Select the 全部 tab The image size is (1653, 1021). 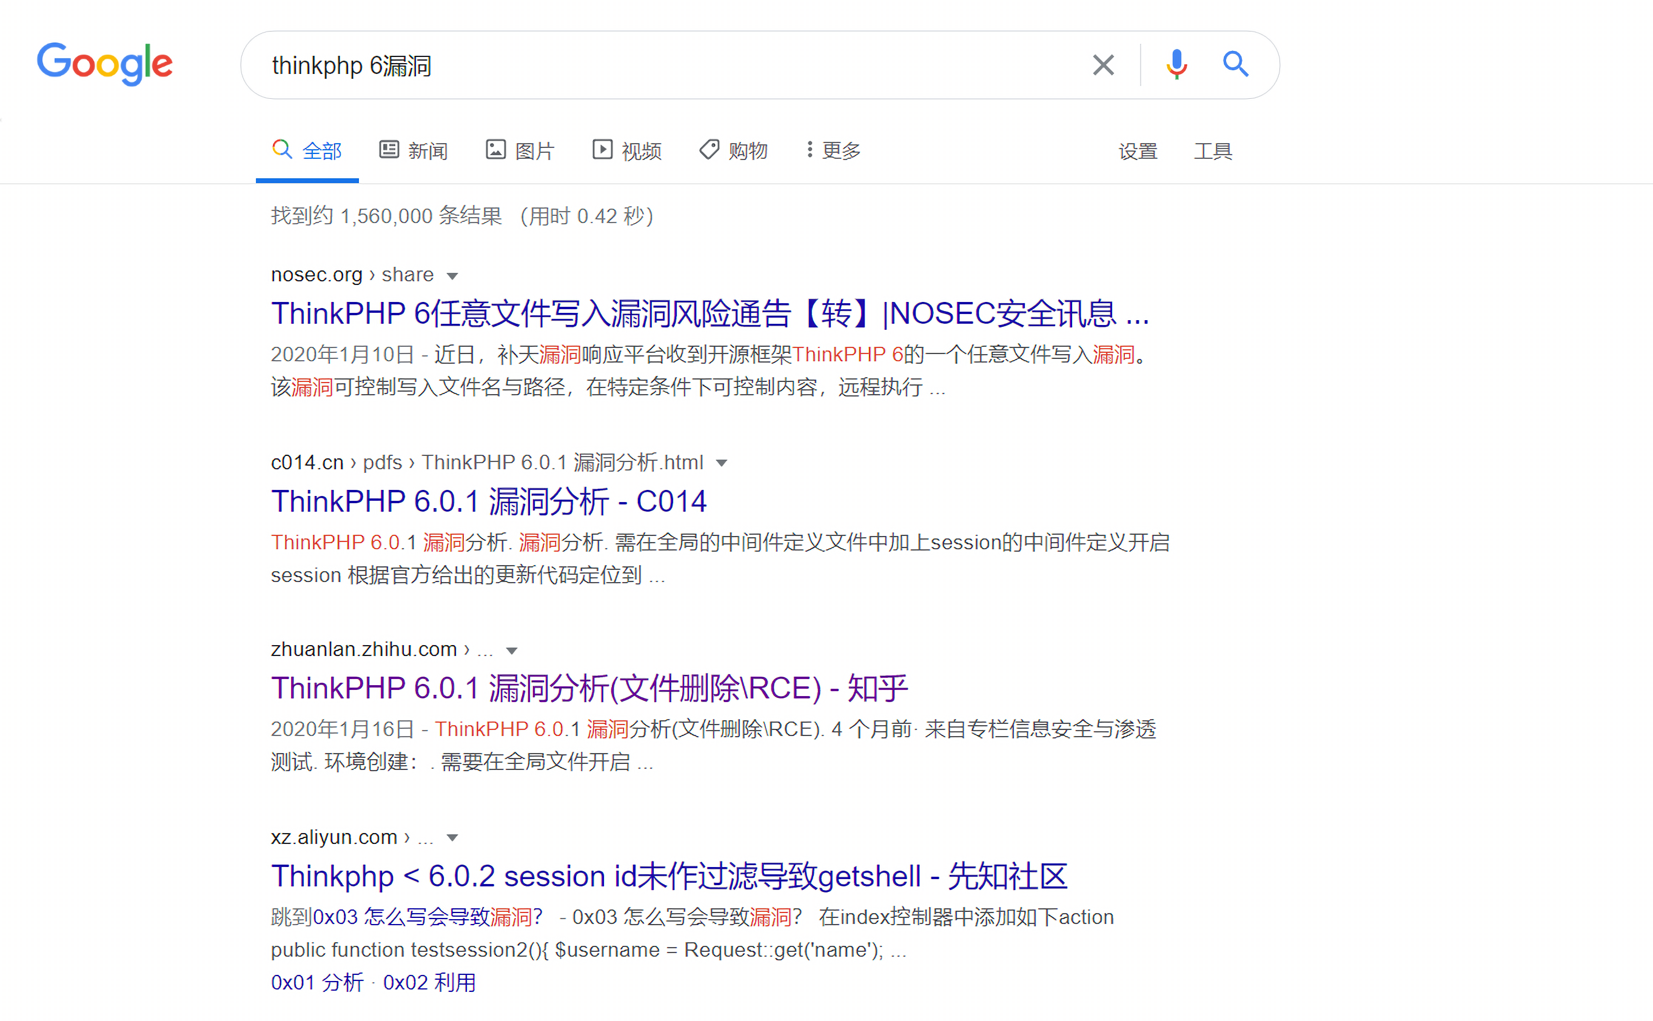click(307, 150)
